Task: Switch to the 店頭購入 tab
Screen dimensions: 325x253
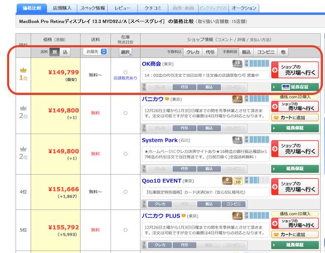Action: [62, 8]
